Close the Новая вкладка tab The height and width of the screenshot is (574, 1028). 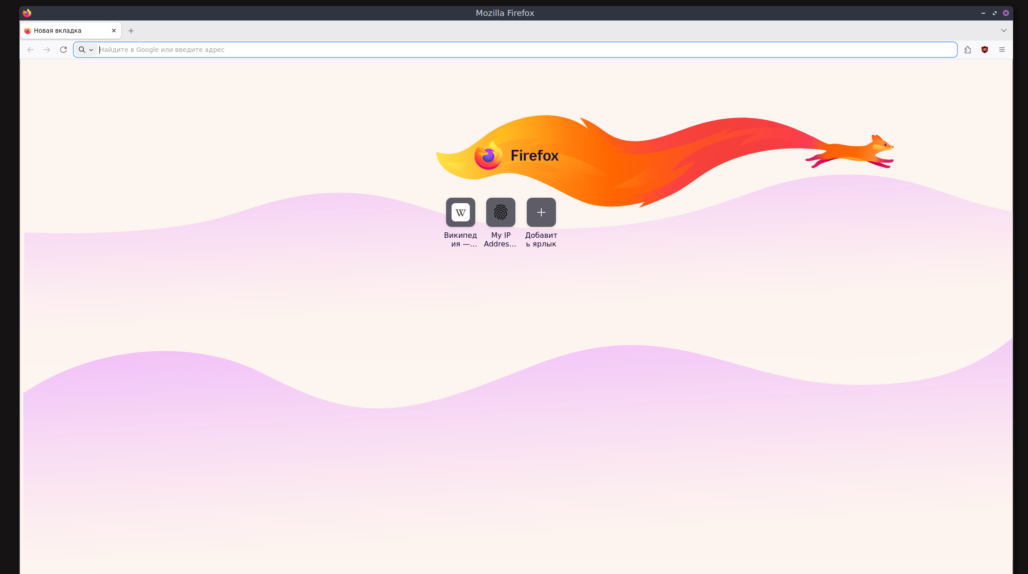tap(114, 31)
